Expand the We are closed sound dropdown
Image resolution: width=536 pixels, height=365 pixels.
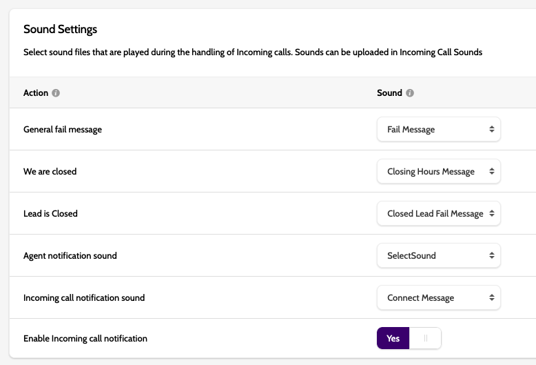coord(439,171)
